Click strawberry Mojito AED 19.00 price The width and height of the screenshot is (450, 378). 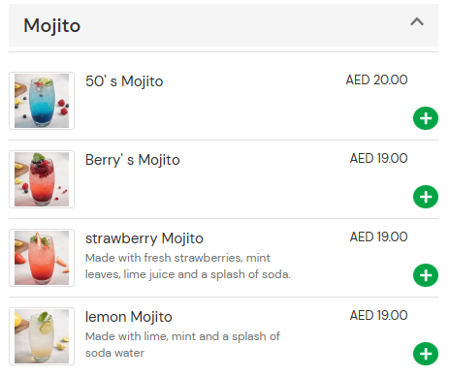(x=378, y=236)
